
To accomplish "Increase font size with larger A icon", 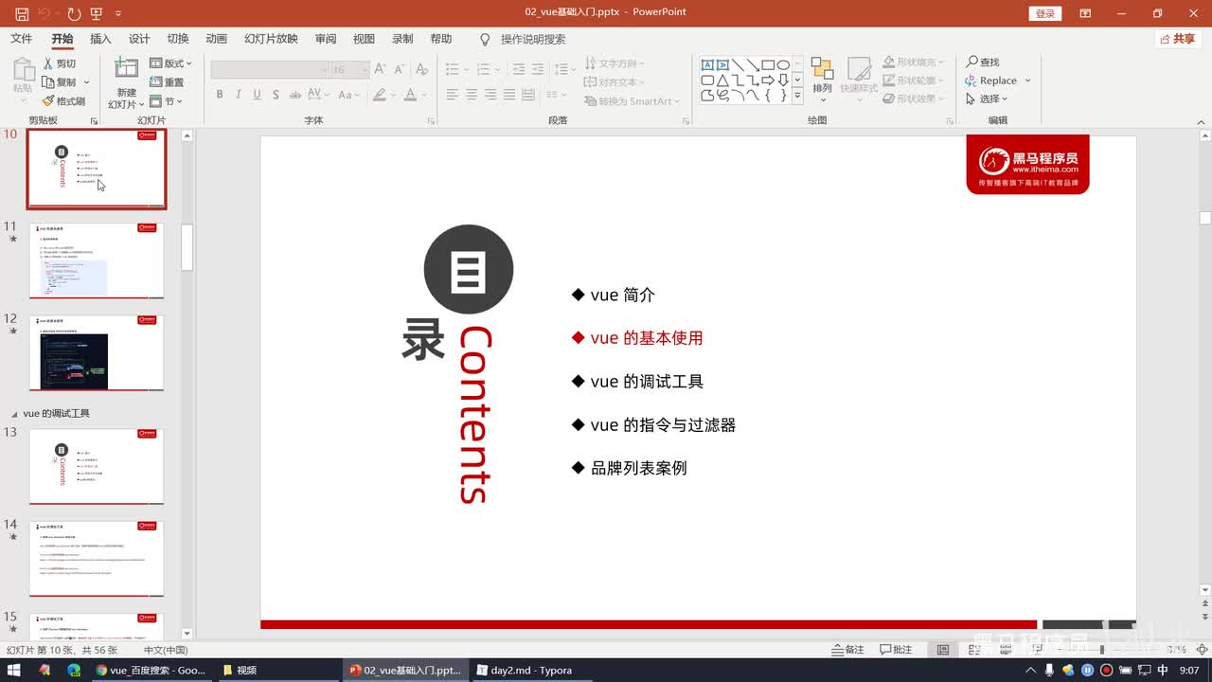I will pos(380,69).
